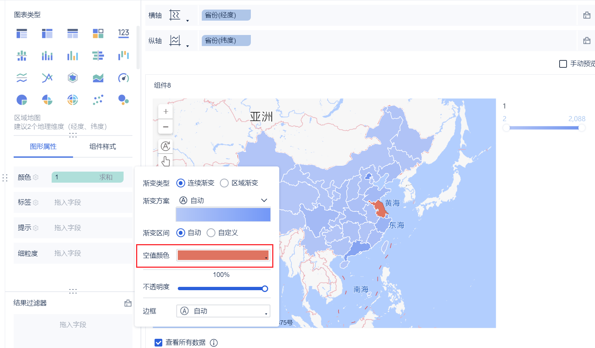Expand the 纵轴 axis type dropdown arrow

[x=187, y=46]
